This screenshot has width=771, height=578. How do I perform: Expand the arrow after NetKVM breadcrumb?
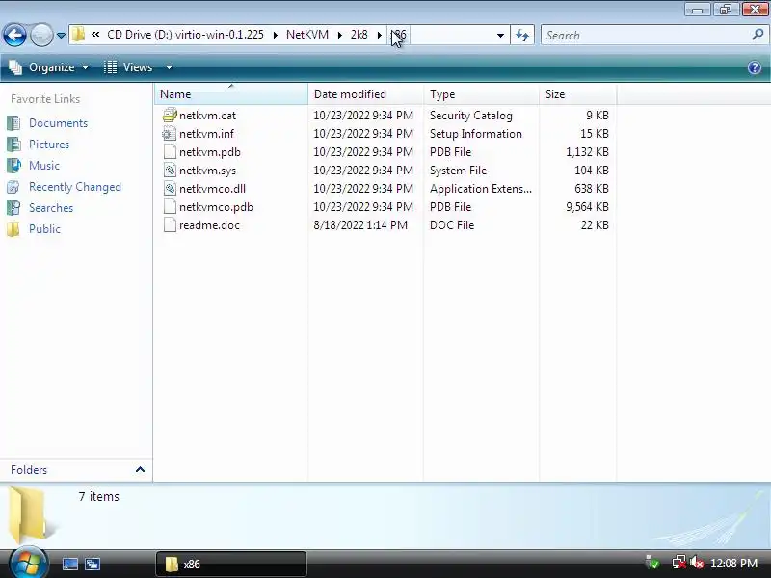click(340, 35)
